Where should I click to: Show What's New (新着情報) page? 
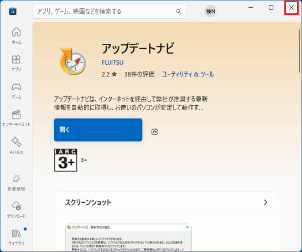17,183
